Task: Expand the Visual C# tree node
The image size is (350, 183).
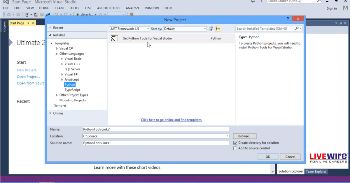Action: pos(57,49)
